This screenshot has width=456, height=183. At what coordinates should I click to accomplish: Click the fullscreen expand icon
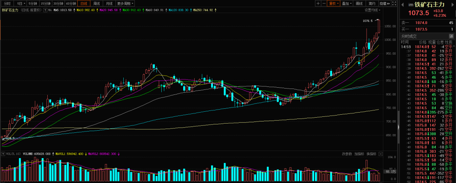tap(394, 3)
